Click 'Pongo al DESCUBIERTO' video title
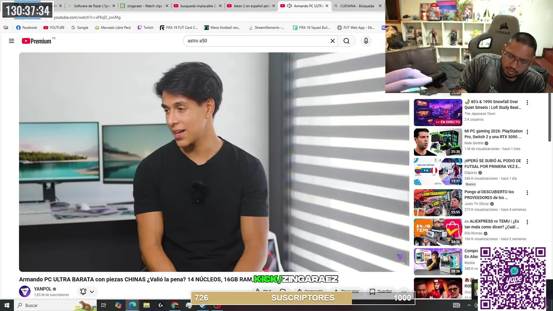Screen dimensions: 553x311 click(489, 195)
